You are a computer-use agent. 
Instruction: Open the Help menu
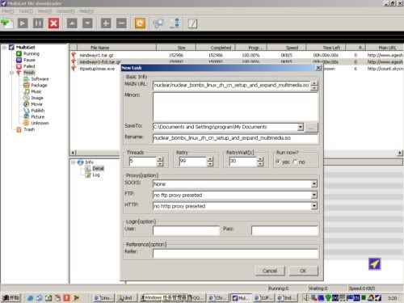tap(86, 11)
